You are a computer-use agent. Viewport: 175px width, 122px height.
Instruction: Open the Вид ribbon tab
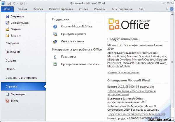(141, 9)
